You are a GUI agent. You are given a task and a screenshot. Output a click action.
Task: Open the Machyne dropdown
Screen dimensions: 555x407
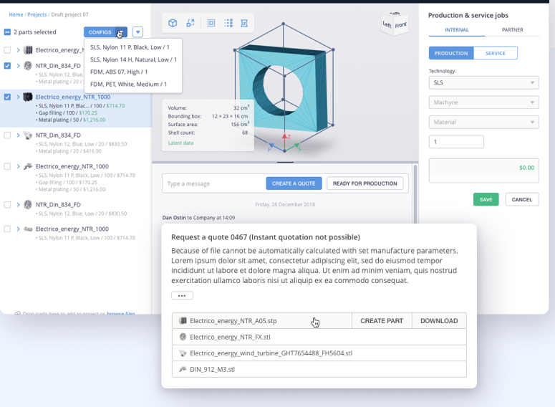483,102
